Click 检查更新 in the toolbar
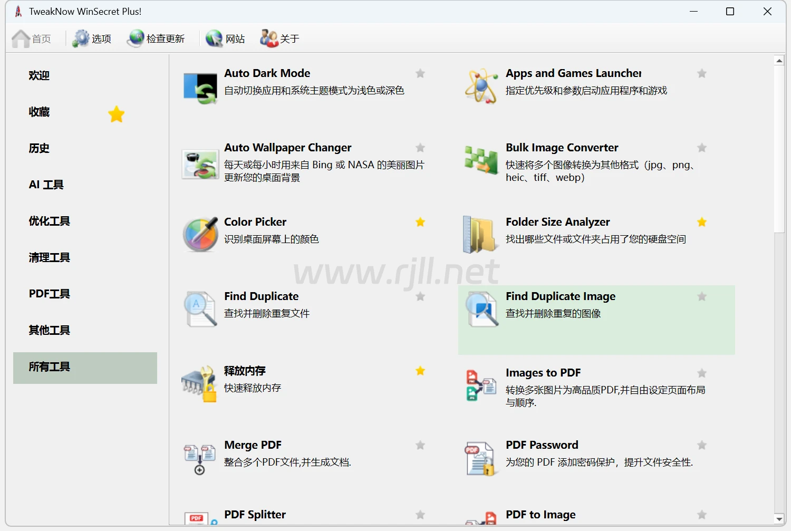Viewport: 791px width, 531px height. (156, 38)
